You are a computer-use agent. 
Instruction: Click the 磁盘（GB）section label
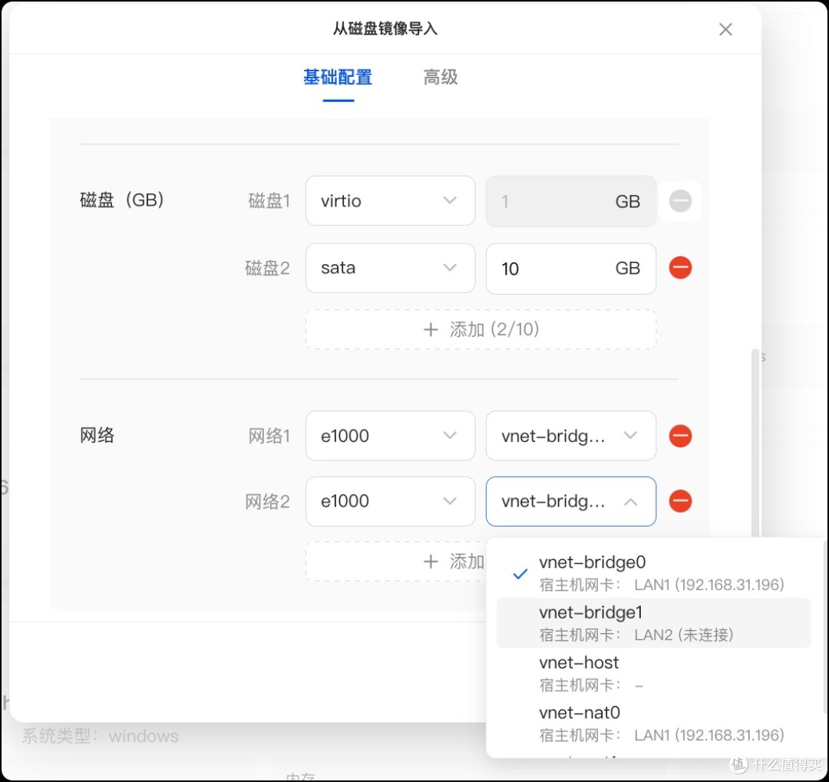pos(122,200)
